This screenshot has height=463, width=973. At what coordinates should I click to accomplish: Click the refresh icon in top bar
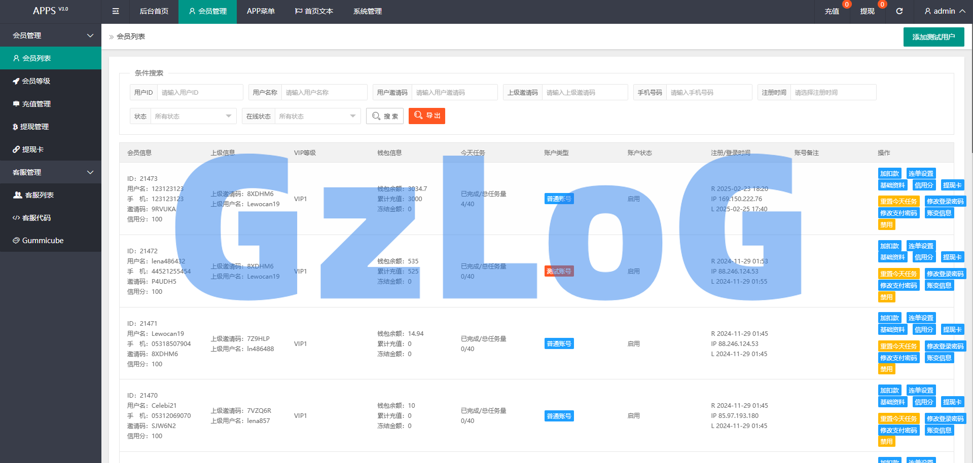click(x=899, y=11)
